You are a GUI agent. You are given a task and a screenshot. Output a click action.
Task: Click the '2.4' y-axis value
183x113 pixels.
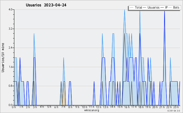(10, 48)
